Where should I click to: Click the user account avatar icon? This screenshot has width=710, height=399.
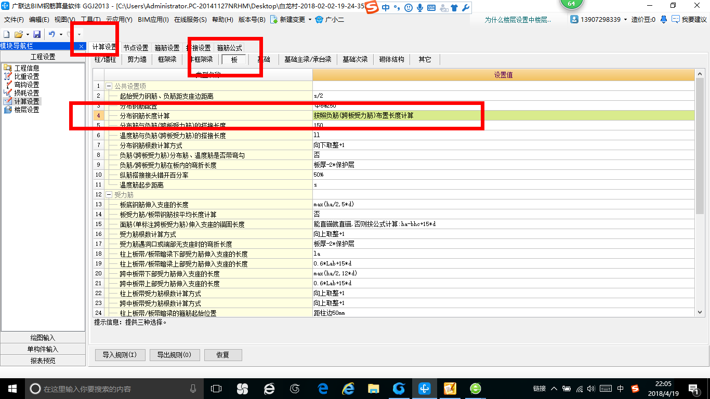click(574, 19)
